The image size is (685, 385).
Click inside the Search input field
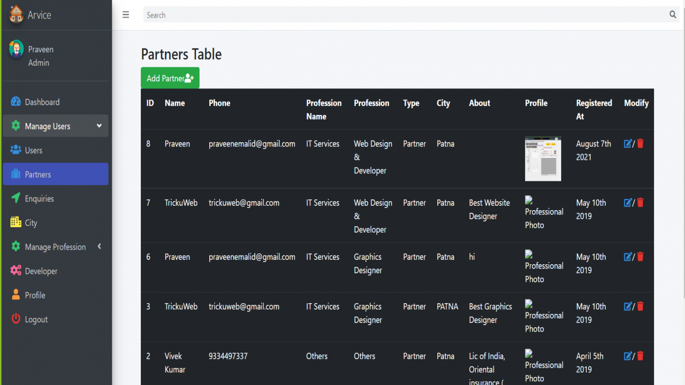pos(405,15)
